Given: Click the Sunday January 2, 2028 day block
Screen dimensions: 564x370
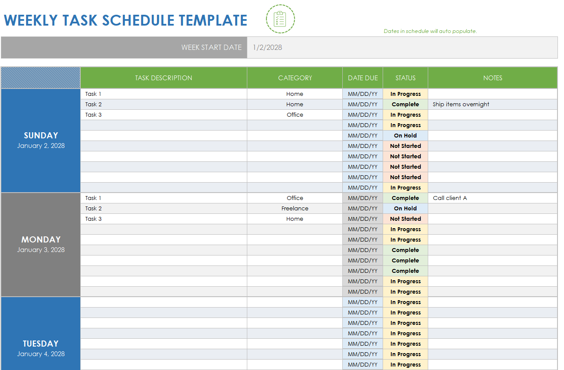Looking at the screenshot, I should point(41,140).
